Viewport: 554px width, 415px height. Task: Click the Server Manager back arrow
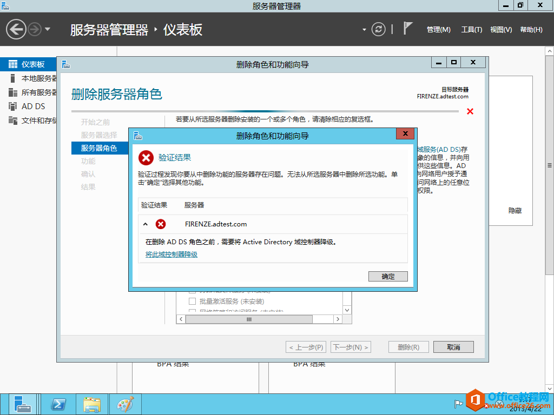pyautogui.click(x=16, y=29)
